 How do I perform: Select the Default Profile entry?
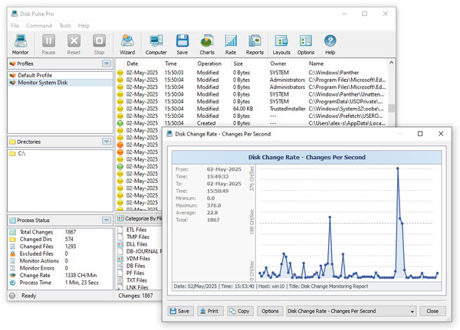coord(60,75)
